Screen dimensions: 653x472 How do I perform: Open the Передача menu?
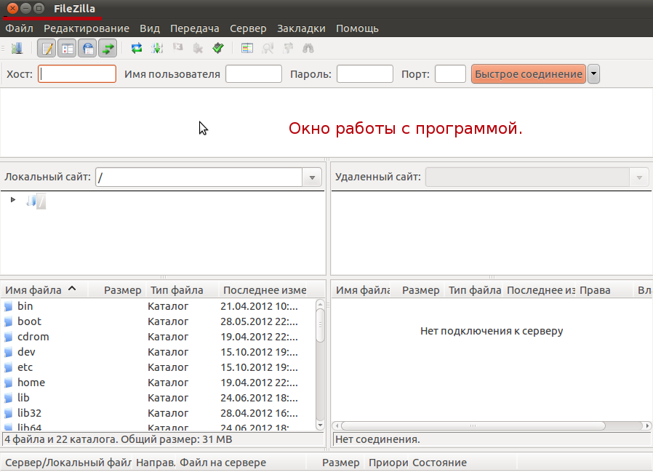194,28
